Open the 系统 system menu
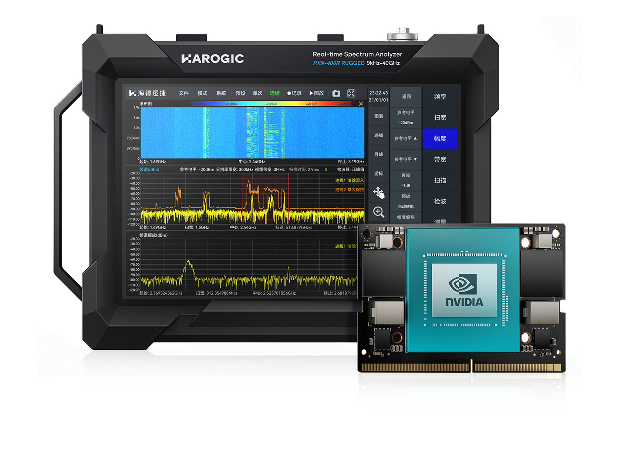 (x=221, y=93)
